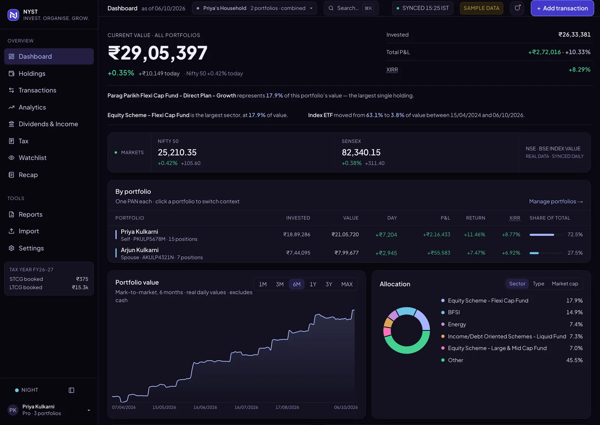This screenshot has height=425, width=600.
Task: Click the Transactions arrows icon
Action: tap(12, 90)
